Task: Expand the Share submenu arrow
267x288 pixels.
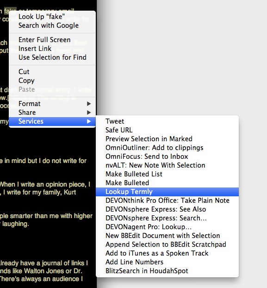Action: (x=89, y=113)
